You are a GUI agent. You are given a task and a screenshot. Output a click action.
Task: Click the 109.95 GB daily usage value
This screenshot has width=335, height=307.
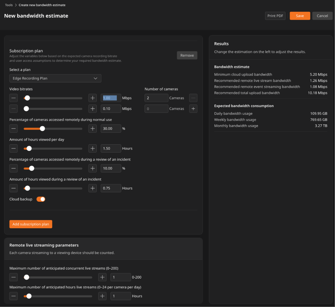click(x=319, y=113)
